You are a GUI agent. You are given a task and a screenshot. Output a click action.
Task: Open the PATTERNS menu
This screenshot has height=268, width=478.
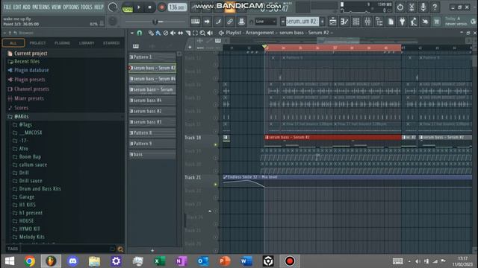point(40,7)
